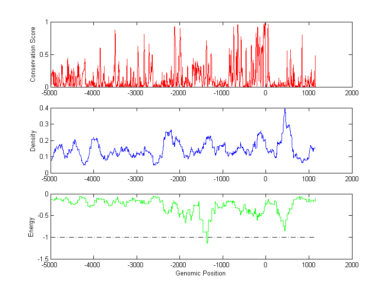Image resolution: width=389 pixels, height=291 pixels.
Task: Click the '-4000' tick label under Conservation plot
Action: pos(92,93)
